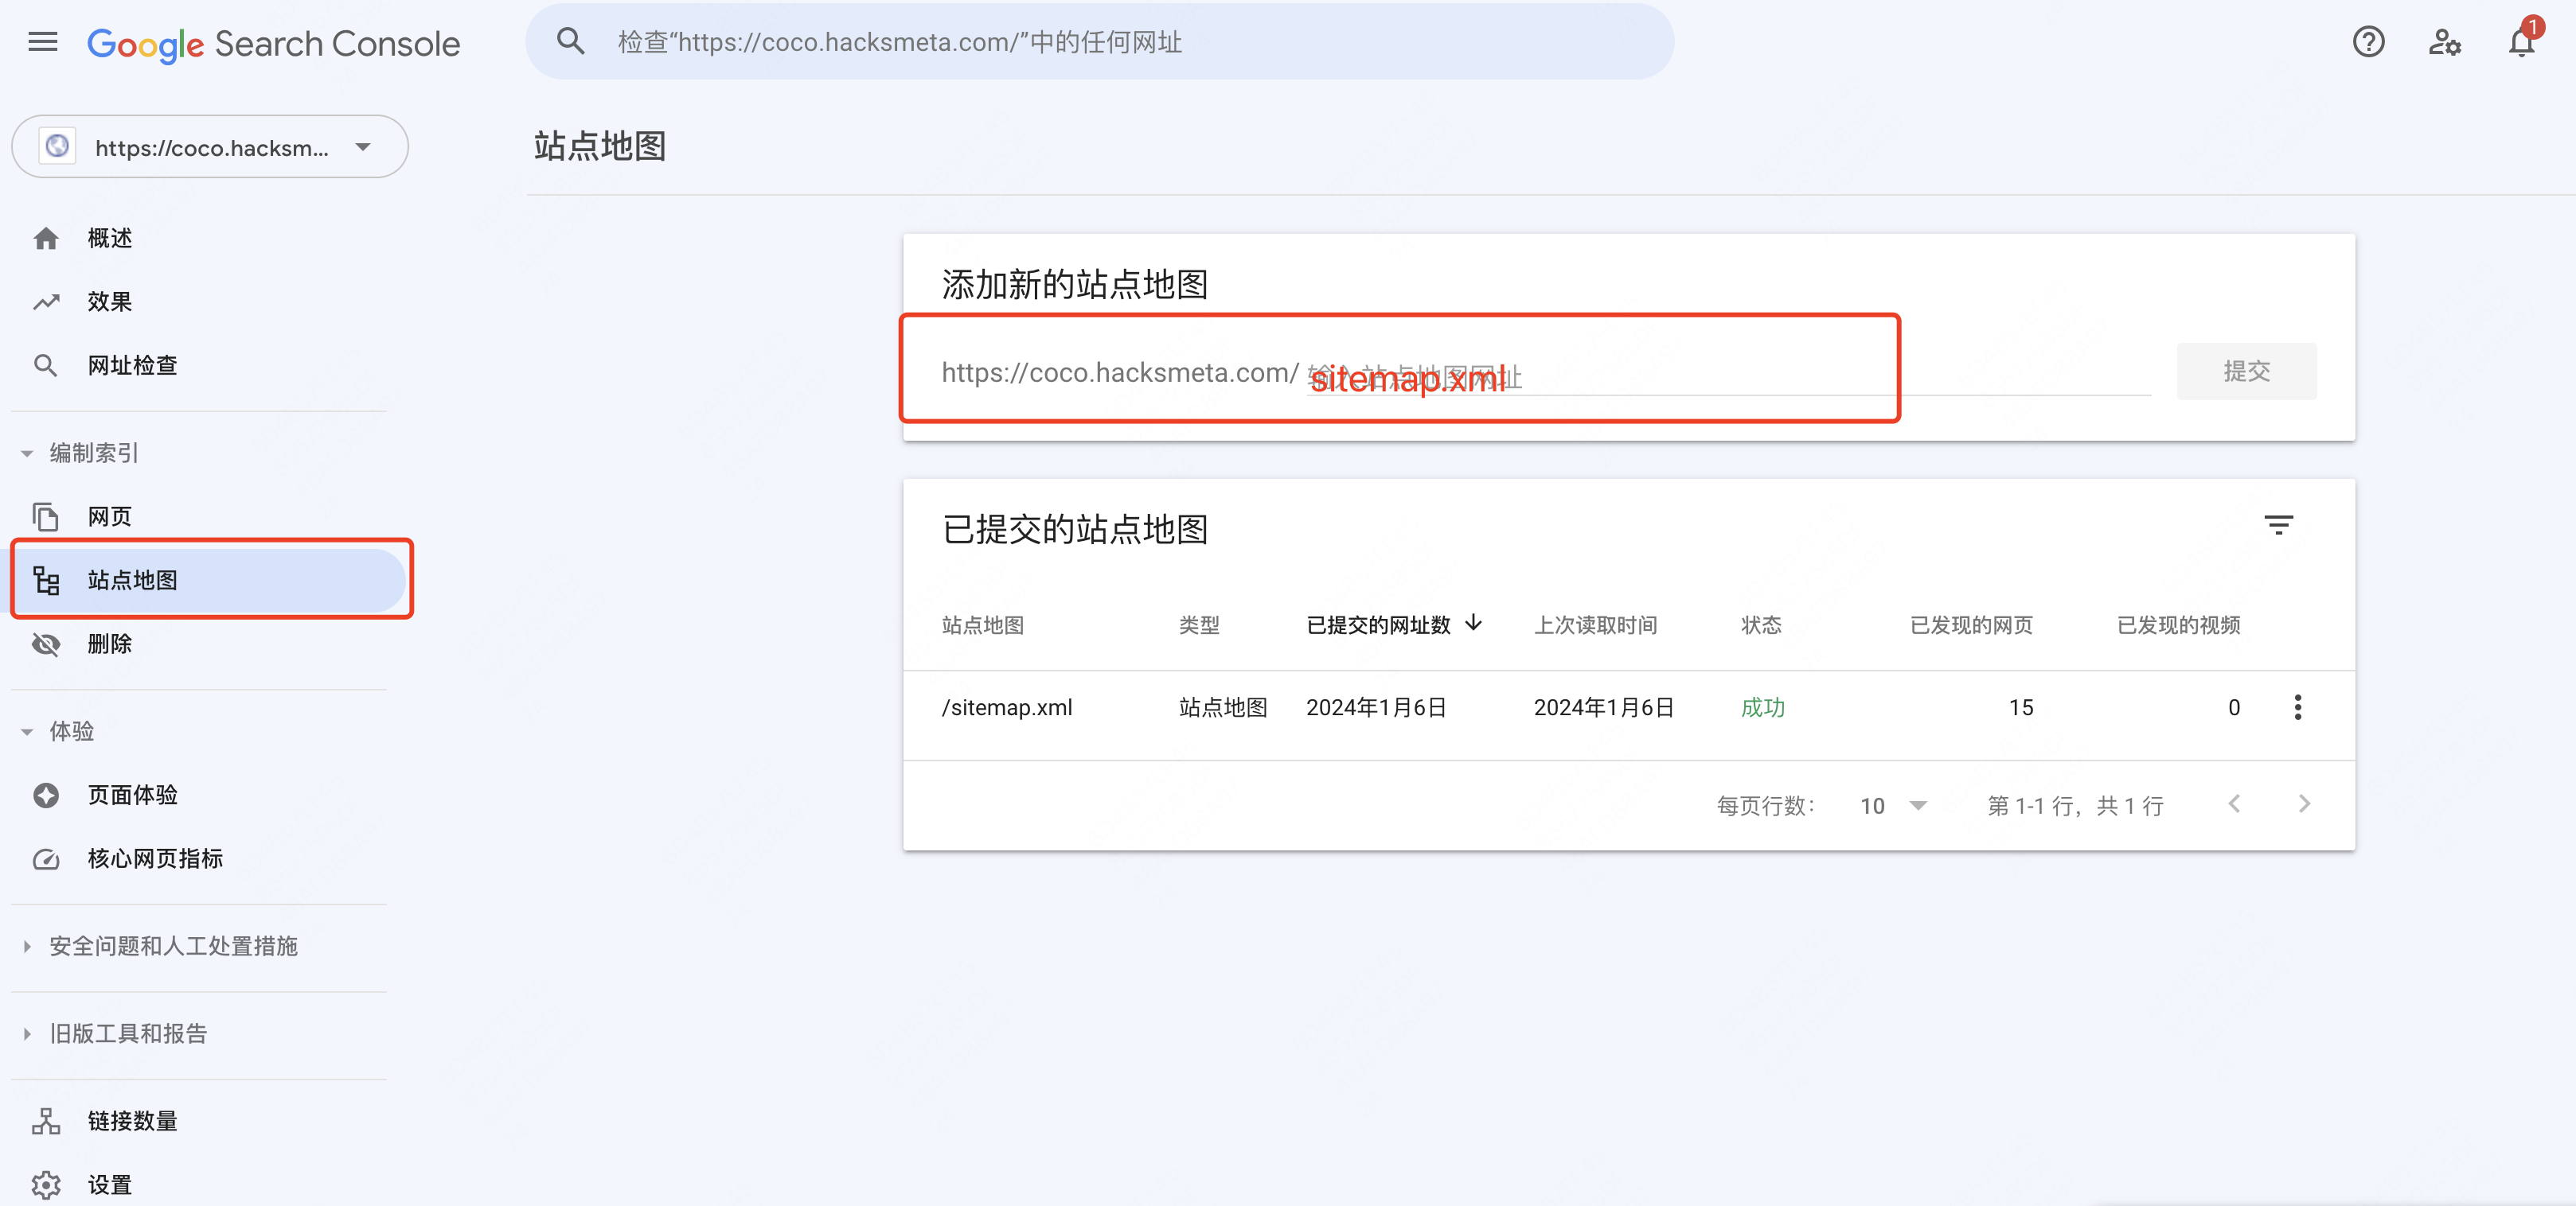Image resolution: width=2576 pixels, height=1206 pixels.
Task: Click the Google Search Console logo
Action: (273, 44)
